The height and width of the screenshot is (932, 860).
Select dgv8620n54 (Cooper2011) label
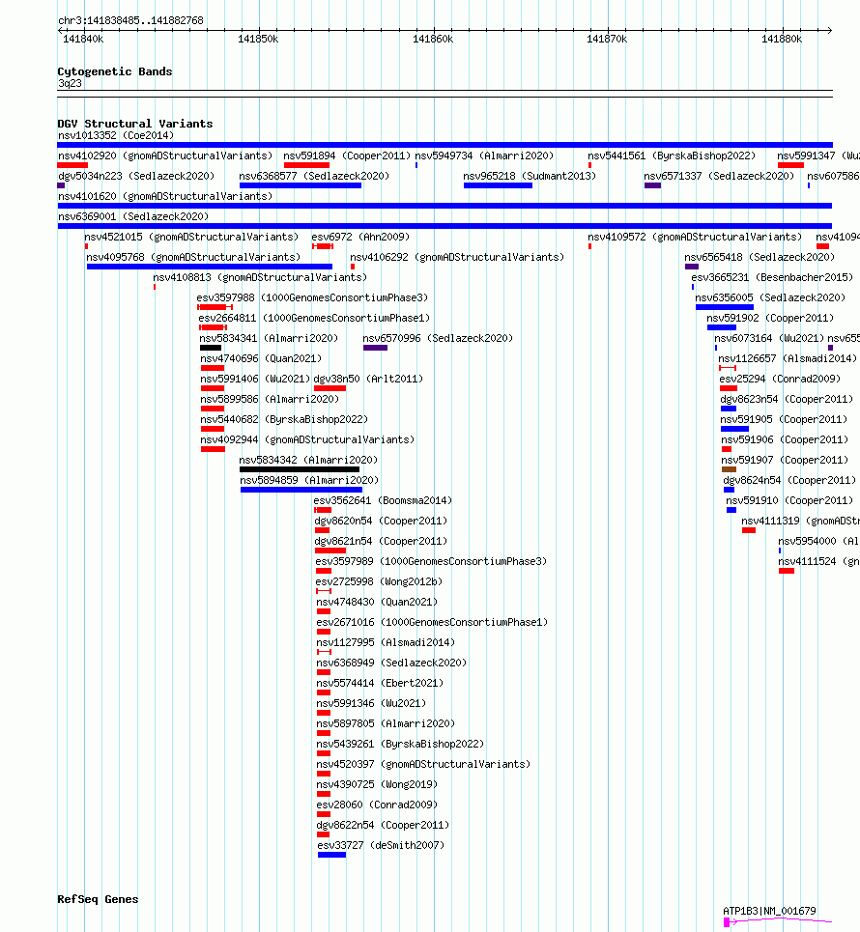tap(381, 521)
